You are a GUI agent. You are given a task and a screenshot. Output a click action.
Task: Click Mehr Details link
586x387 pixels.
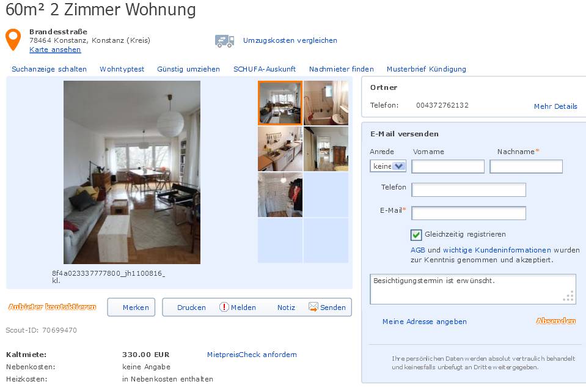(x=555, y=106)
